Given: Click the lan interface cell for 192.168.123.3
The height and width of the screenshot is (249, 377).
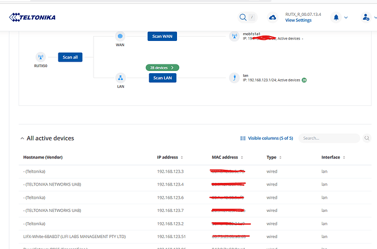Looking at the screenshot, I should (x=325, y=171).
